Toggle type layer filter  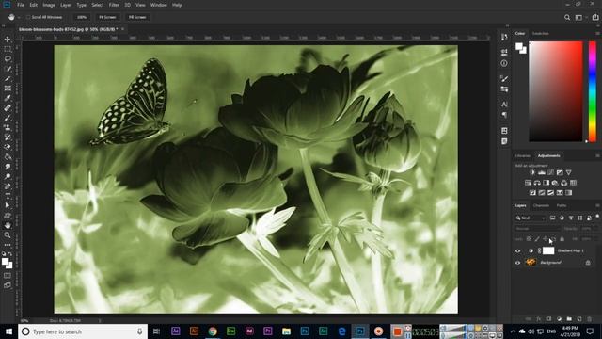[571, 218]
